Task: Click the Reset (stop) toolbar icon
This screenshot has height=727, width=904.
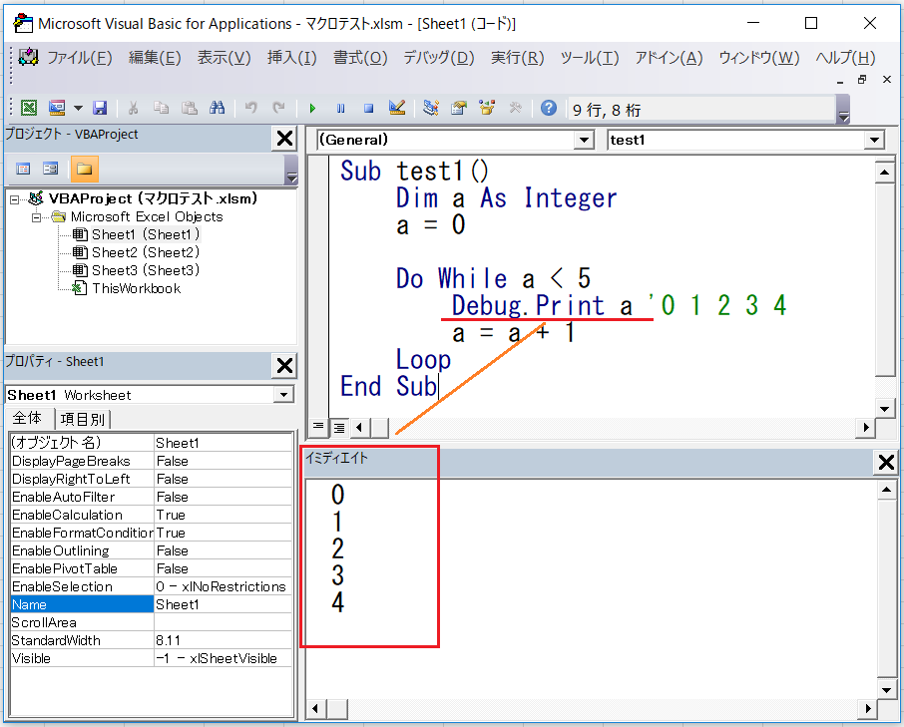Action: pyautogui.click(x=368, y=108)
